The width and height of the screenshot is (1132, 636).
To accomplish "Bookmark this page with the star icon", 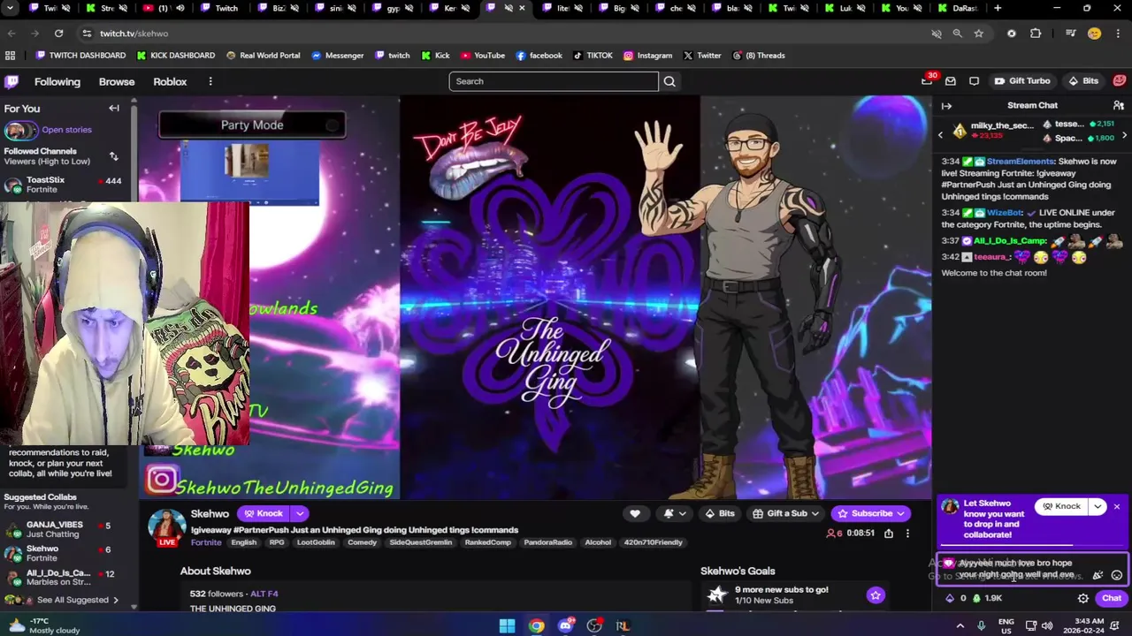I will pyautogui.click(x=978, y=34).
